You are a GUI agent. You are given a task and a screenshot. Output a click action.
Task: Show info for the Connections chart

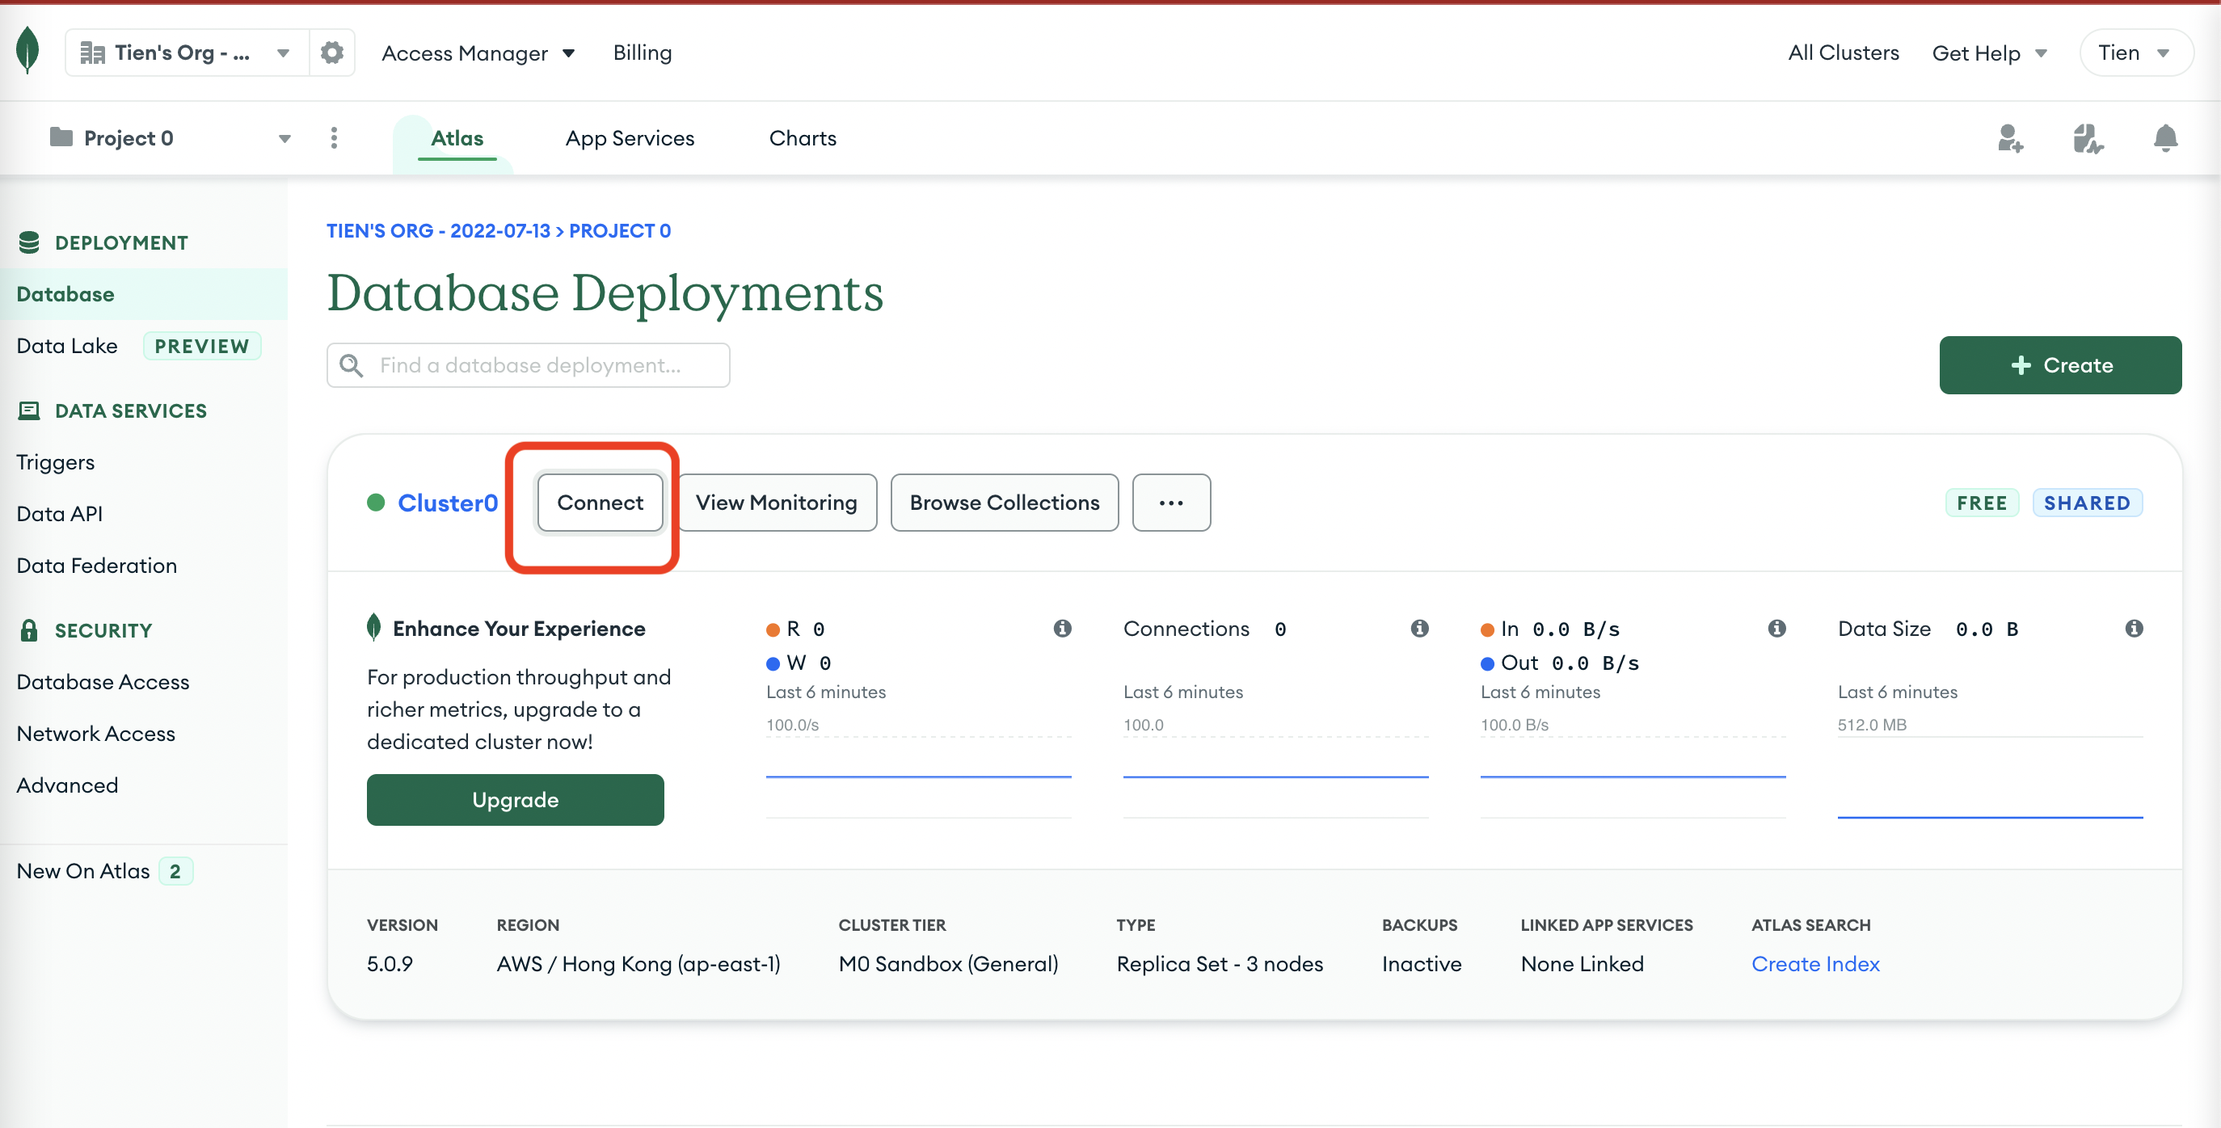coord(1419,628)
